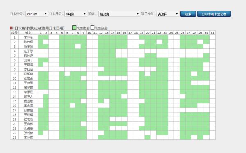Click row 14 day 26 absent cell
The image size is (246, 153).
[x=182, y=96]
